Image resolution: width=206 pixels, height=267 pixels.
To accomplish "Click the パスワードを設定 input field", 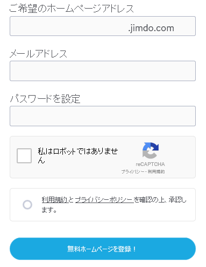I will pos(103,116).
